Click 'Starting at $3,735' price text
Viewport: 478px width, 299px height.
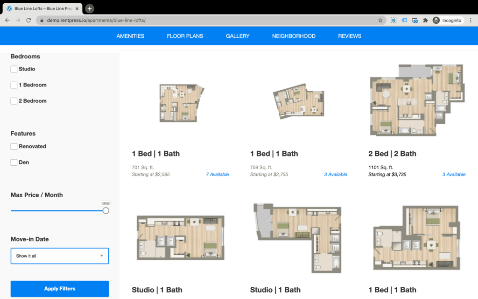(x=387, y=175)
